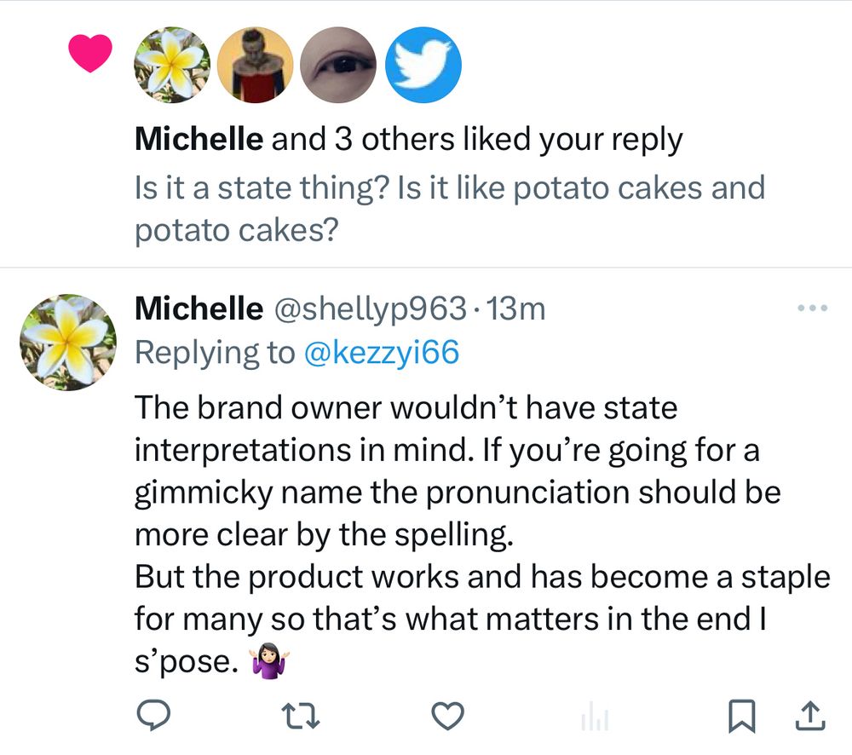The height and width of the screenshot is (755, 852).
Task: Click the pink heart notification icon
Action: [90, 55]
